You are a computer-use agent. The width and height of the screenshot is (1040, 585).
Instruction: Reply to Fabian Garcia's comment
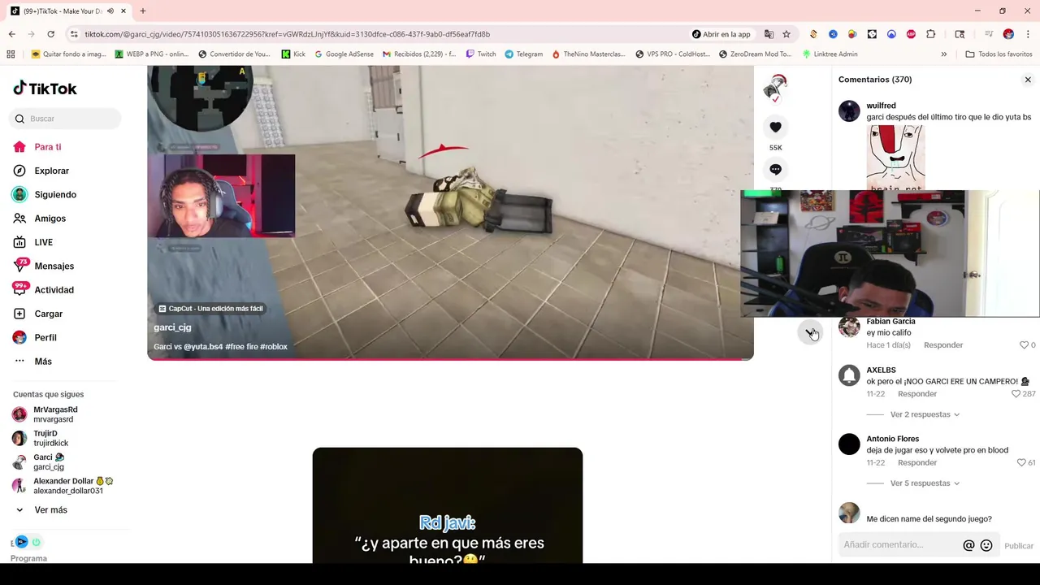coord(943,345)
